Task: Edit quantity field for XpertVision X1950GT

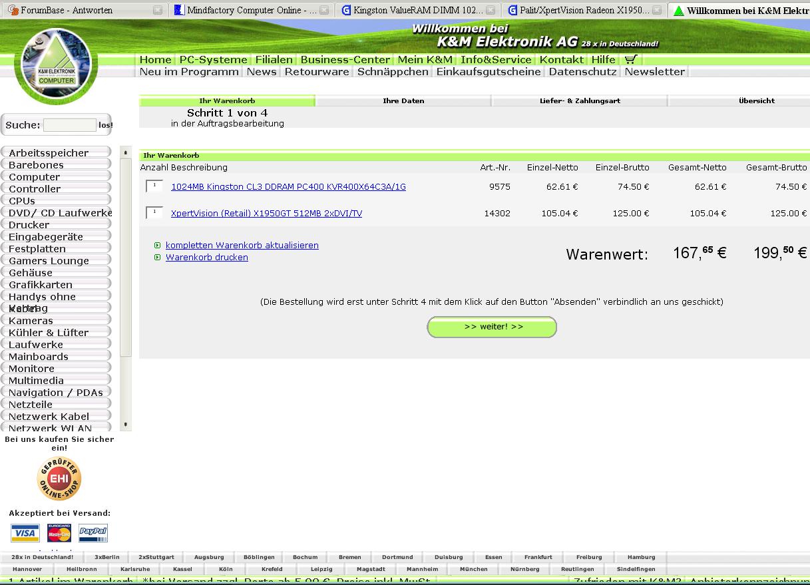Action: click(x=154, y=213)
